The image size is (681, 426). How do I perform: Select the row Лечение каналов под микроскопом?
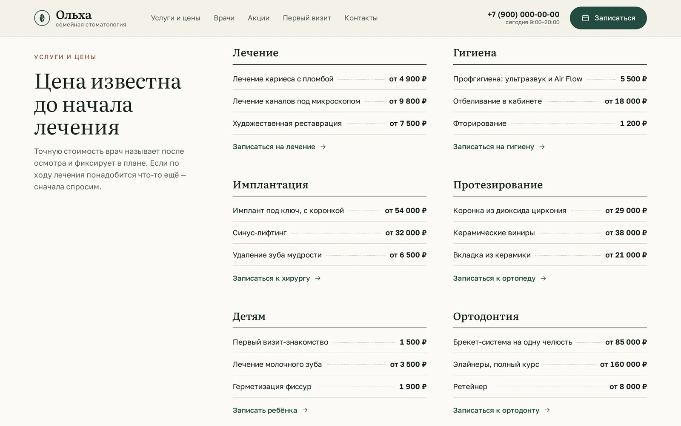[329, 101]
